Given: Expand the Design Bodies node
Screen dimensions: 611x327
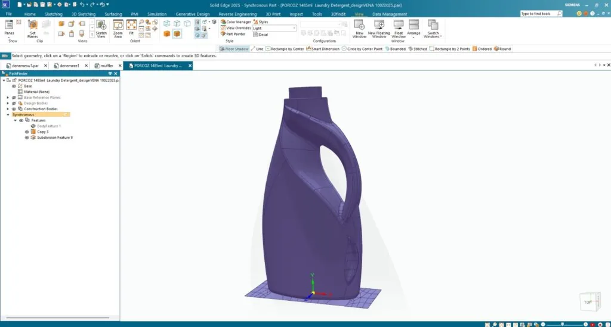Looking at the screenshot, I should (x=8, y=104).
